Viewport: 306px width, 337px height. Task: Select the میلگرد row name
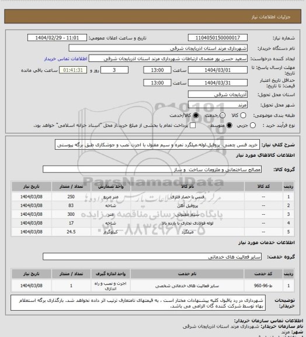pyautogui.click(x=187, y=232)
